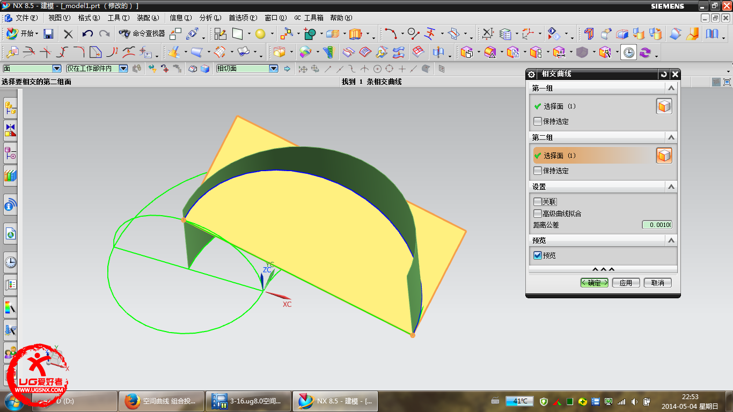The image size is (733, 412).
Task: Click the Redo arrow icon
Action: point(104,34)
